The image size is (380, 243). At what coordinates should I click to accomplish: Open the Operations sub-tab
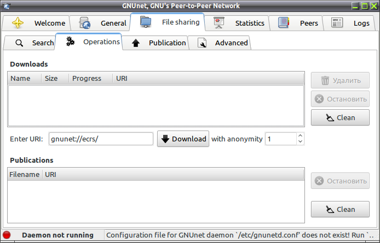[x=89, y=42]
